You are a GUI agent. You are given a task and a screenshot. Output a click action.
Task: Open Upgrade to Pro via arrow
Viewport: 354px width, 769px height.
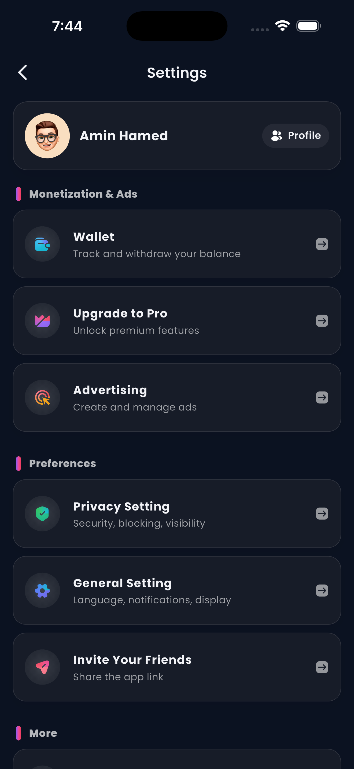coord(322,321)
